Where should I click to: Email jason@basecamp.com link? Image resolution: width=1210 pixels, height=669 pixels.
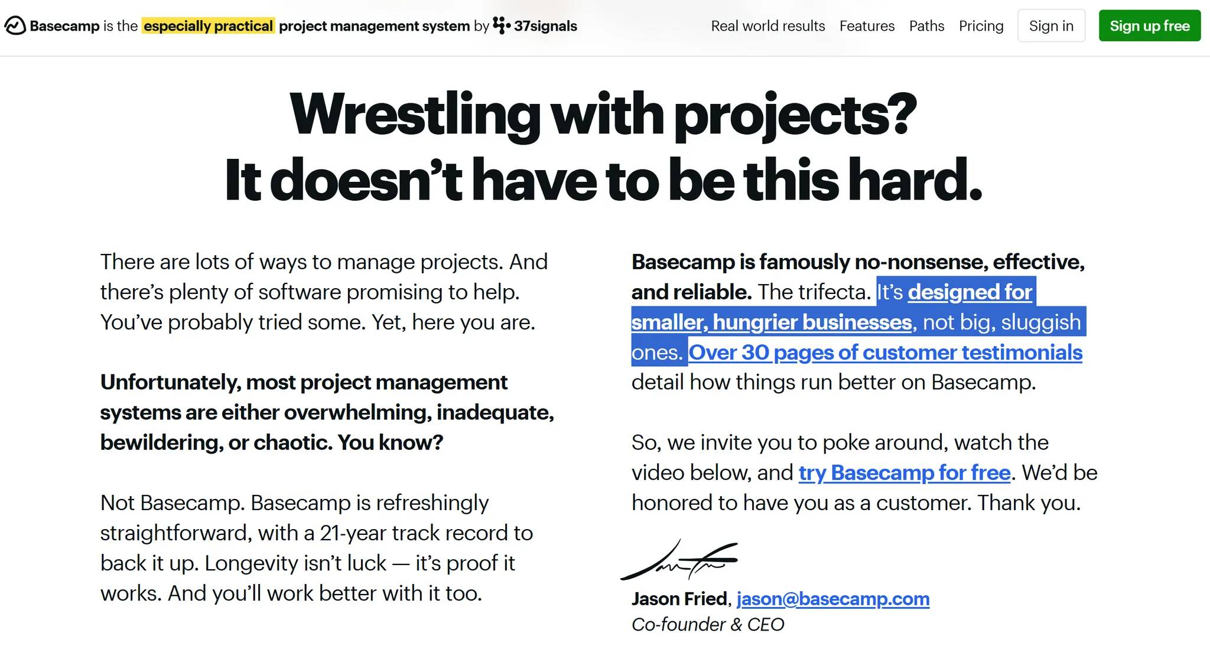click(832, 599)
